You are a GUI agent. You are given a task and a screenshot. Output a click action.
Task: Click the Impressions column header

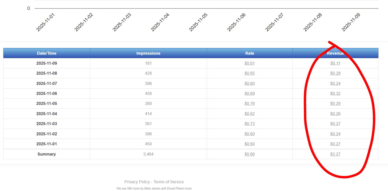pos(148,53)
